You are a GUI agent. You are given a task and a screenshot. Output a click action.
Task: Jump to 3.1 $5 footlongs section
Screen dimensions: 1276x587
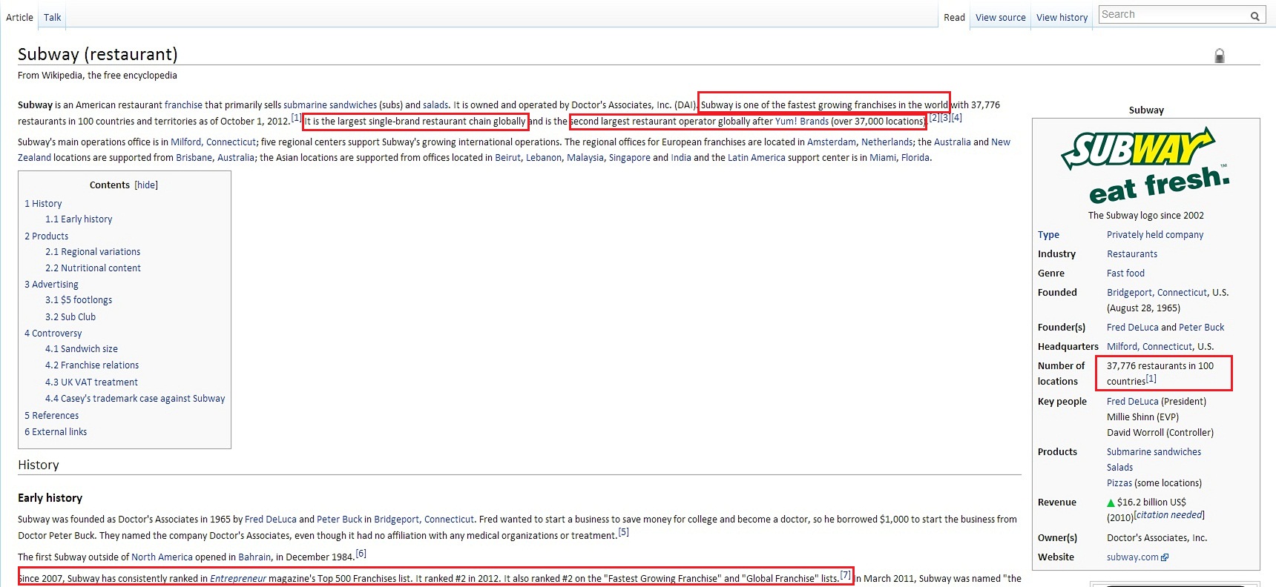(x=79, y=300)
